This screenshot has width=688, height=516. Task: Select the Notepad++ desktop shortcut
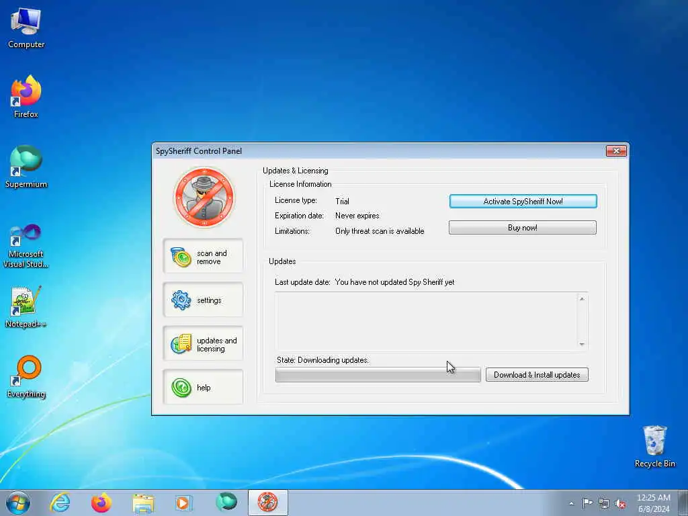tap(26, 307)
